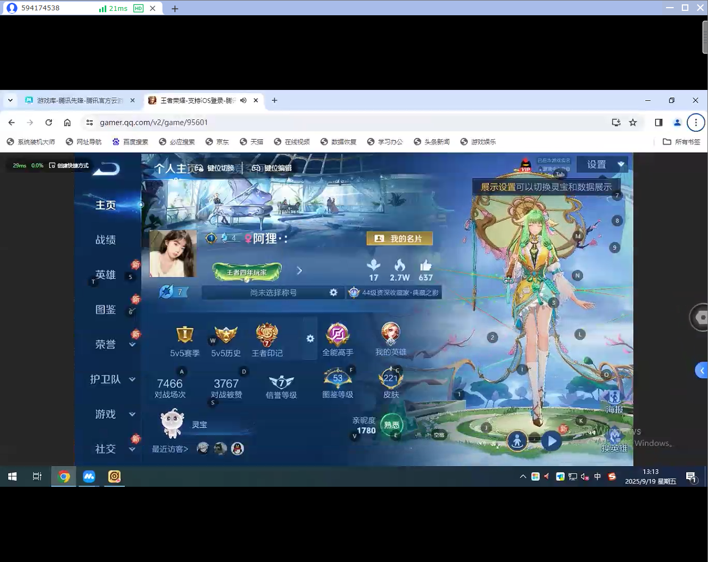Click 创建快捷方式 shortcut button
708x562 pixels.
(69, 165)
